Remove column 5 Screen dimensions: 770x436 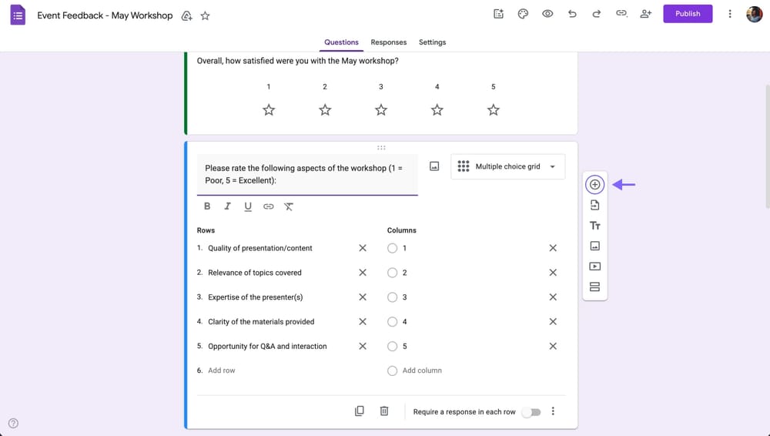tap(553, 346)
